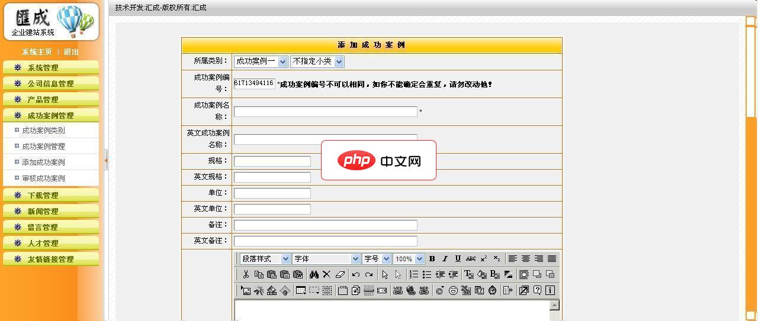Click the 规格 input field
The image size is (758, 321).
272,161
